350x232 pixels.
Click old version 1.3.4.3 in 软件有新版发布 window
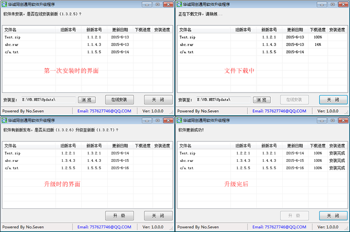pos(68,160)
